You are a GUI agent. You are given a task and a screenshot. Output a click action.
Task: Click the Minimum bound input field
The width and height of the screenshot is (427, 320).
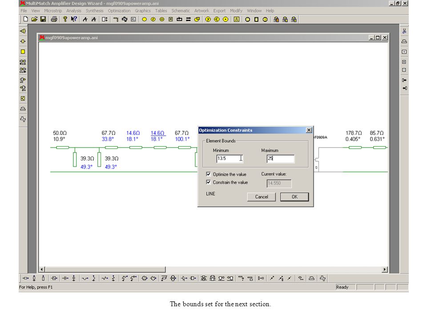tap(230, 159)
